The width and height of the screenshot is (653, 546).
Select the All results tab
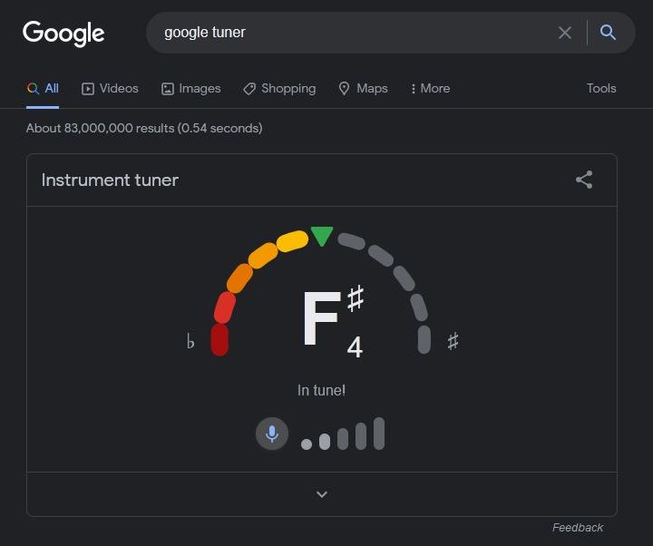point(44,88)
